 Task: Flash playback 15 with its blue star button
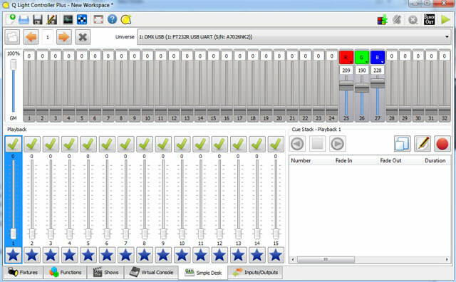point(276,255)
